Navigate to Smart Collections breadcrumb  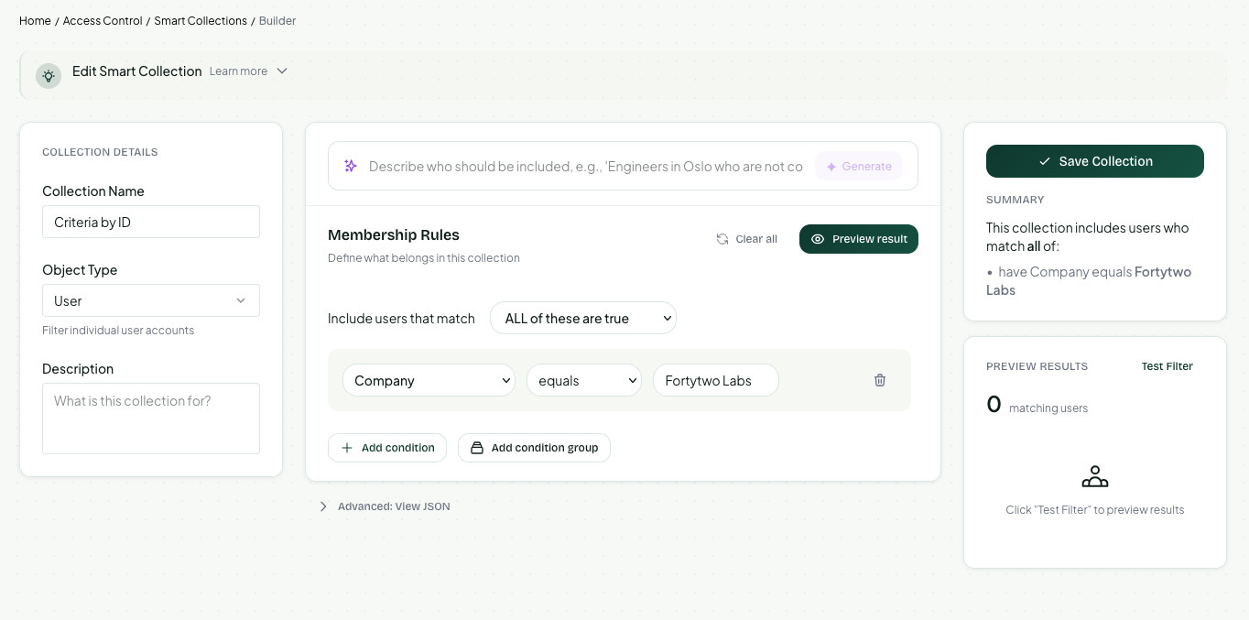pos(201,20)
